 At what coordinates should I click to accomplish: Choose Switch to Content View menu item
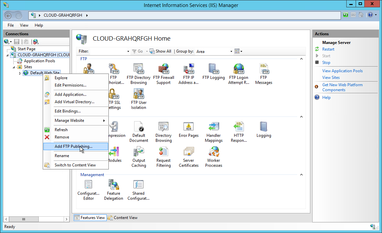tap(76, 165)
